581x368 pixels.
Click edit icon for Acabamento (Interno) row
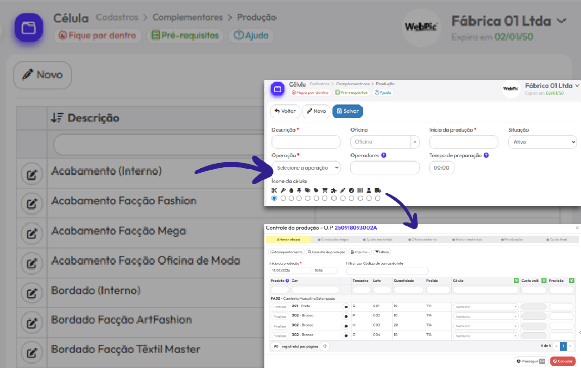(32, 175)
